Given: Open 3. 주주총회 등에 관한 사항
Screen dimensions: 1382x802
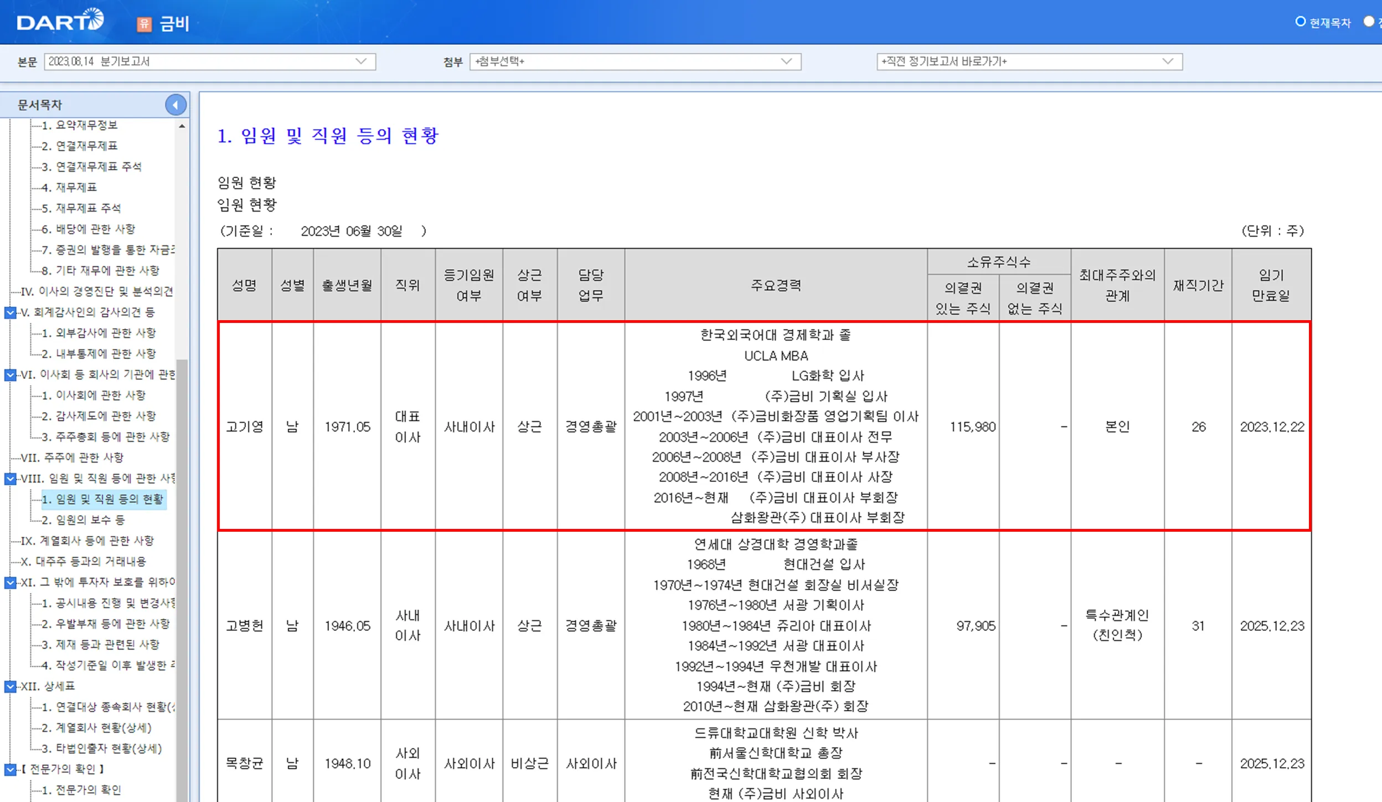Looking at the screenshot, I should [x=106, y=437].
